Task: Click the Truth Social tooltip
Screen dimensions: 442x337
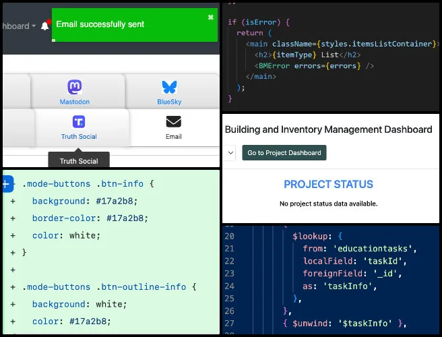Action: [x=79, y=160]
